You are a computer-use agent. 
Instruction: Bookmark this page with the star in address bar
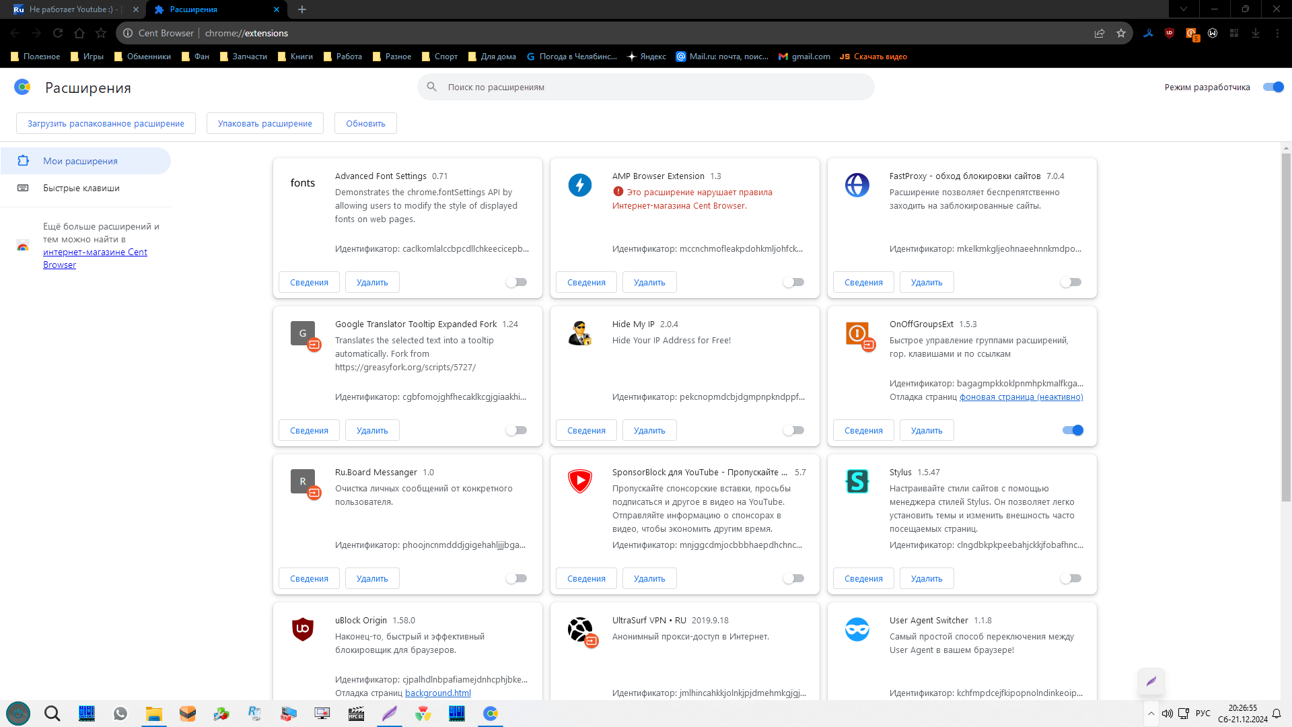(x=1121, y=33)
